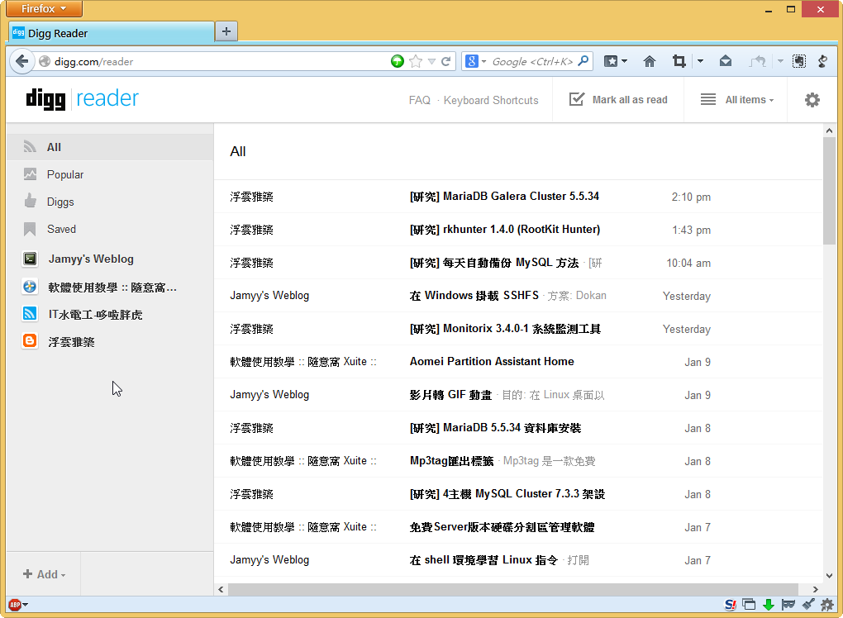Open the 軟體使用教學 feed in sidebar
843x618 pixels.
point(110,287)
